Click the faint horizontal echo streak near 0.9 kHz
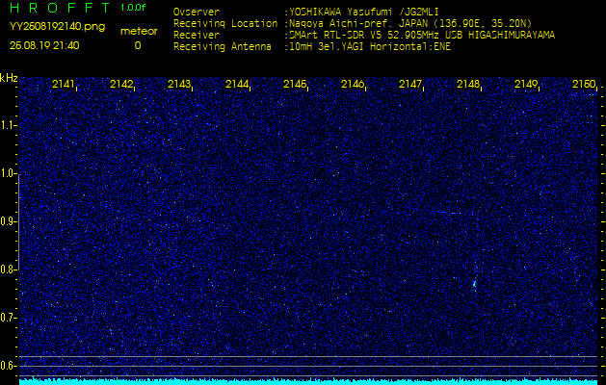606x385 pixels. point(448,213)
